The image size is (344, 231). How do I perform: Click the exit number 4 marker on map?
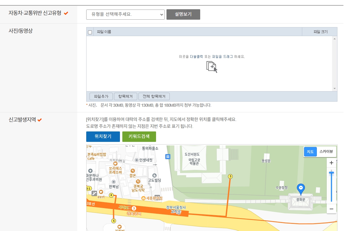click(112, 195)
